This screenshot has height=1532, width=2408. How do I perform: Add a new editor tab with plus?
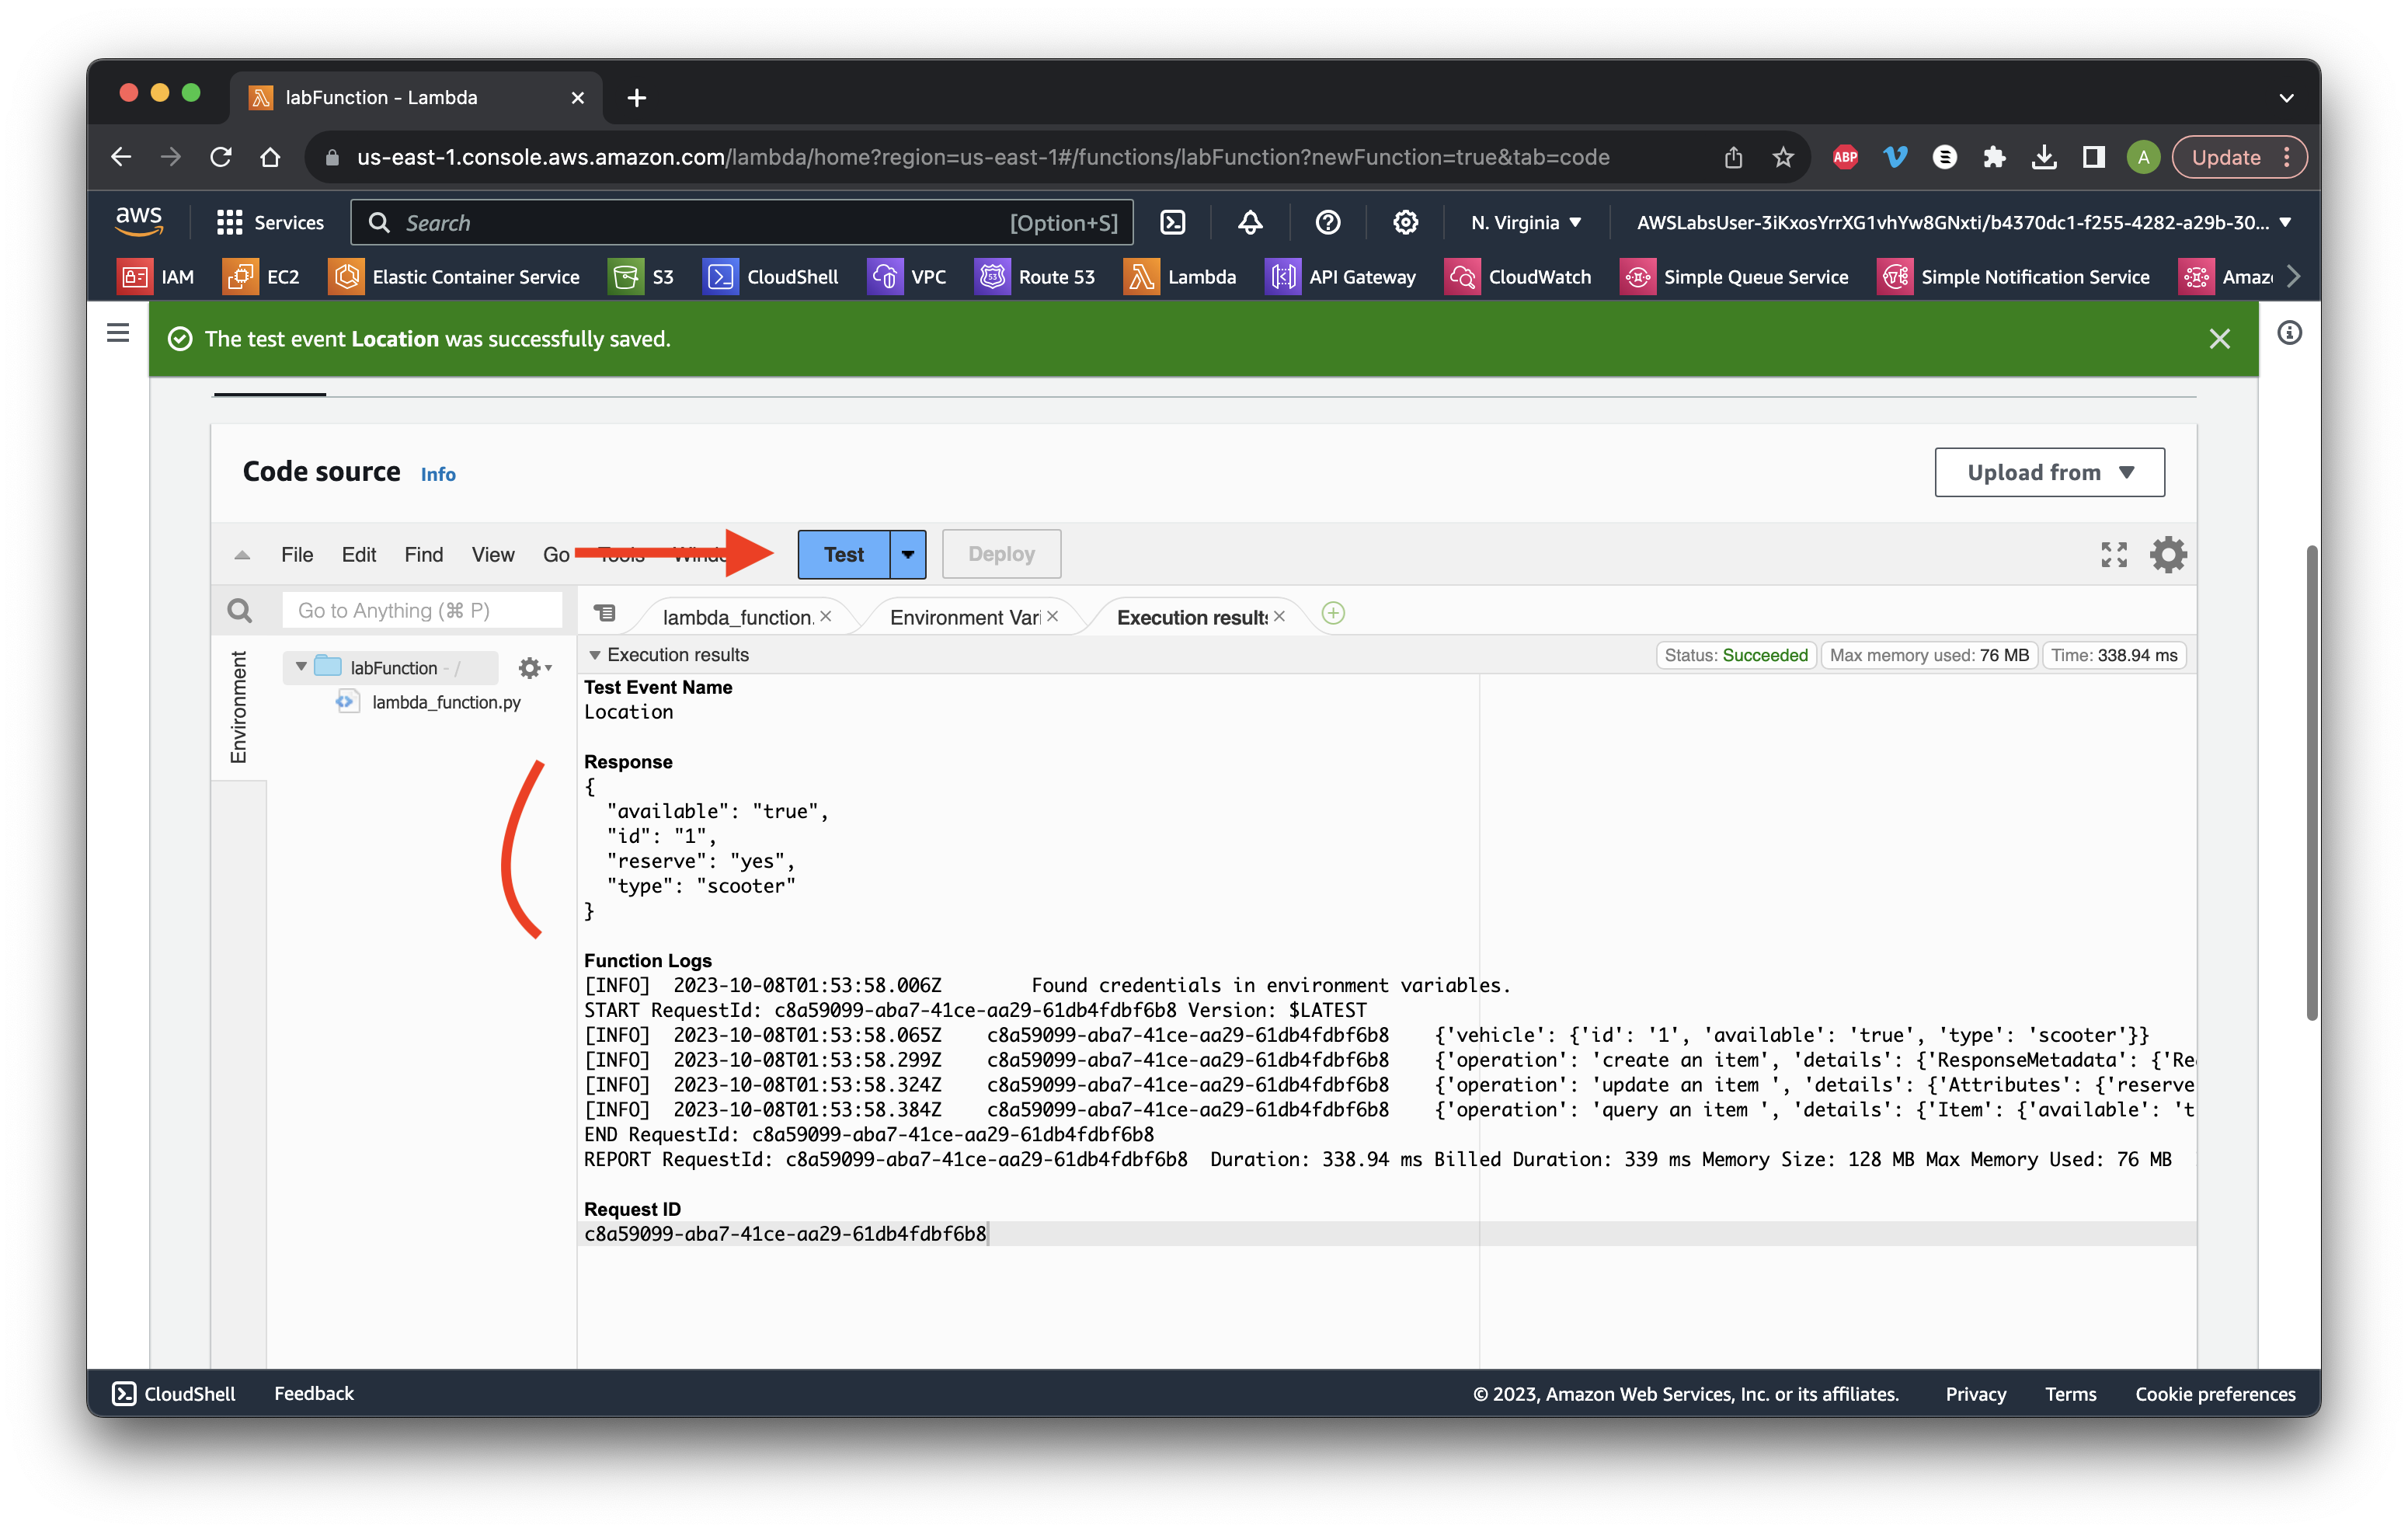coord(1333,613)
